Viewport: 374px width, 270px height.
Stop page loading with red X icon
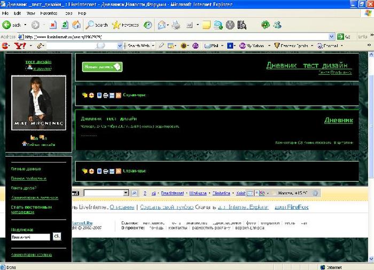(x=53, y=25)
